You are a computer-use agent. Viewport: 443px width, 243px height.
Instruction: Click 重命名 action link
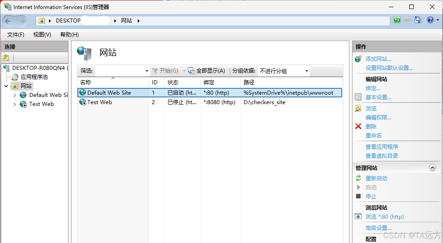pyautogui.click(x=374, y=136)
